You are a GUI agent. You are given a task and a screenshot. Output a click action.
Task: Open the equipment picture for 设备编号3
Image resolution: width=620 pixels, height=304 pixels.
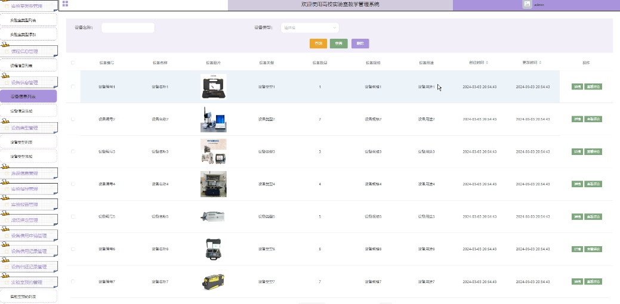tap(214, 151)
